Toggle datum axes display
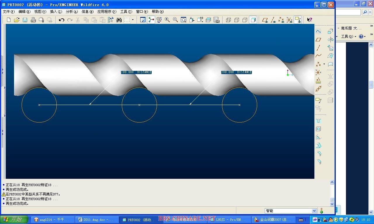374x224 pixels. [x=273, y=20]
